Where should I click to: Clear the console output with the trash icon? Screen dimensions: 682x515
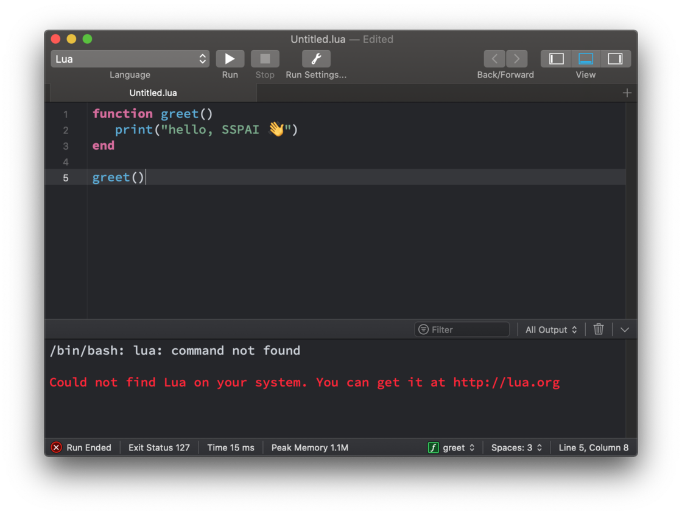(x=598, y=329)
